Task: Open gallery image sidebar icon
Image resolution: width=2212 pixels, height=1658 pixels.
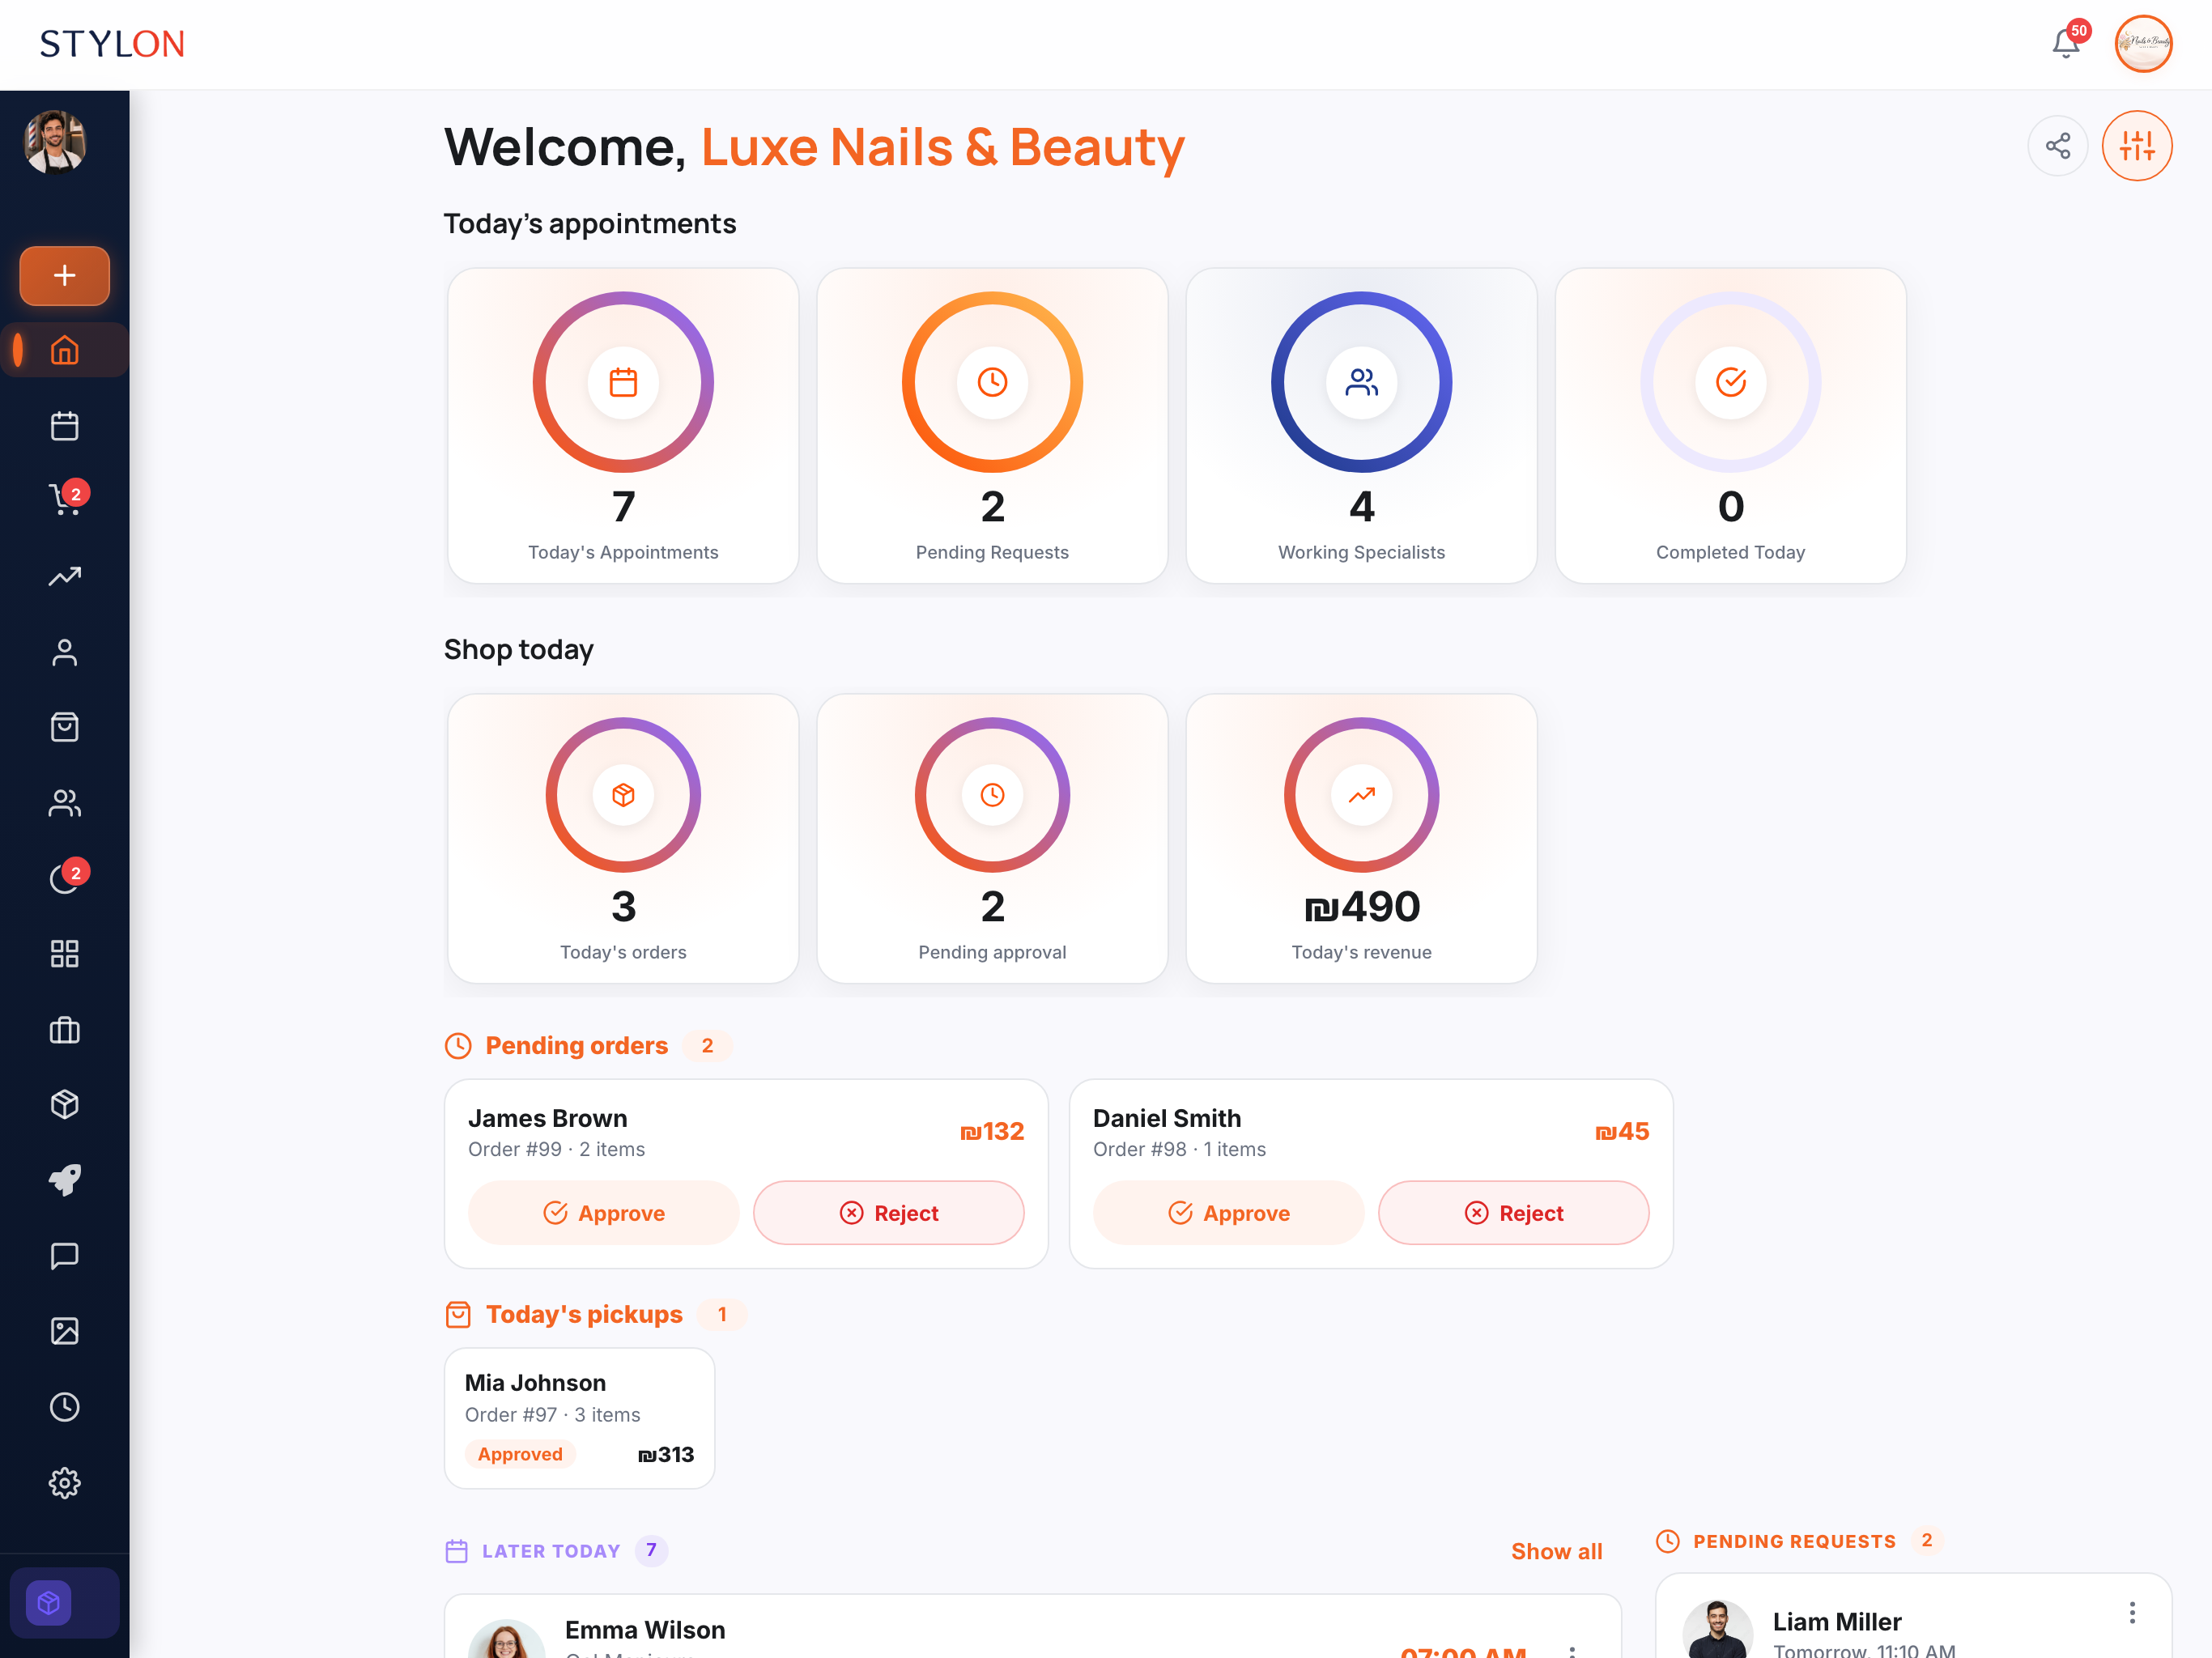Action: pos(65,1331)
